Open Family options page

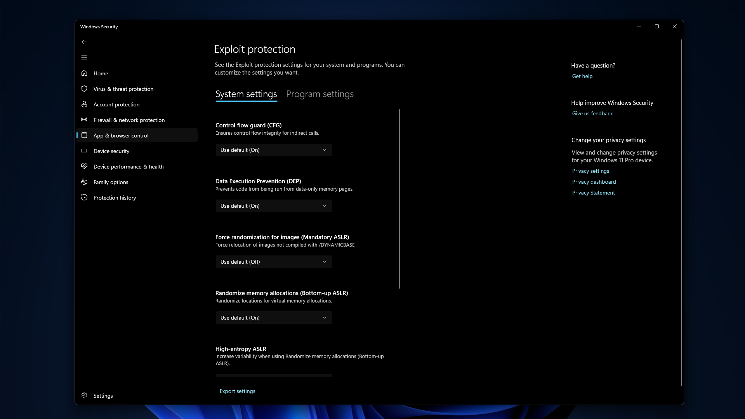point(137,182)
